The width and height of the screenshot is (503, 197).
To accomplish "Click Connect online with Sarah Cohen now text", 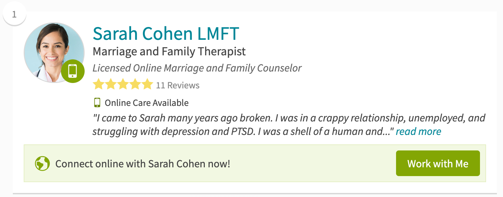I will pyautogui.click(x=143, y=164).
